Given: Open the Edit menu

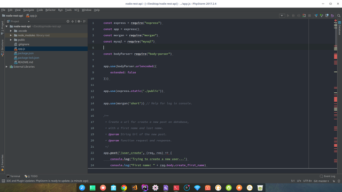Looking at the screenshot, I should click(x=10, y=10).
